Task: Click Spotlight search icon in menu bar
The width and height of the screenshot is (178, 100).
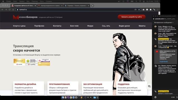Action: [x=136, y=1]
